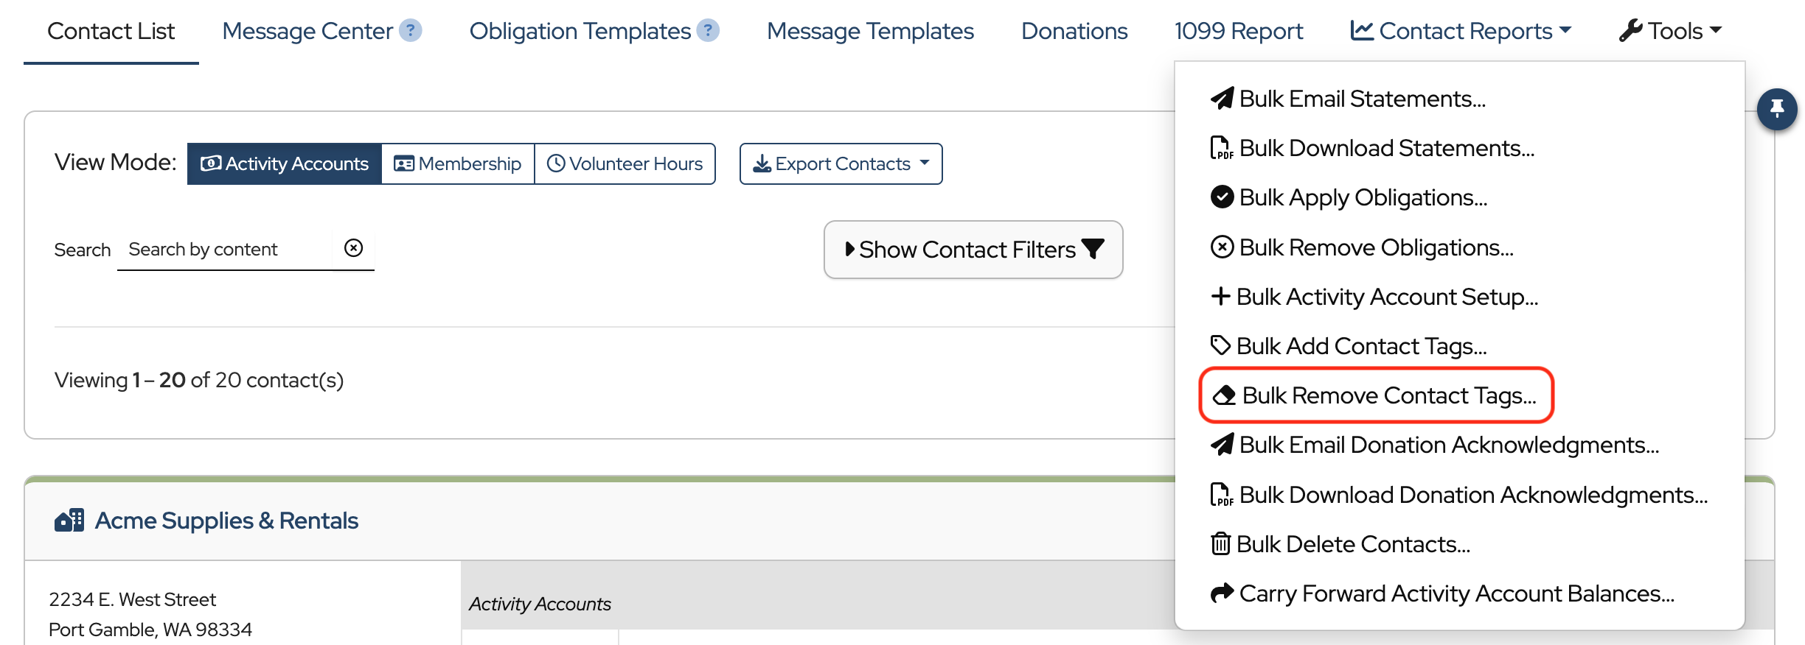Click the Acme Supplies building icon
Image resolution: width=1805 pixels, height=645 pixels.
(69, 521)
